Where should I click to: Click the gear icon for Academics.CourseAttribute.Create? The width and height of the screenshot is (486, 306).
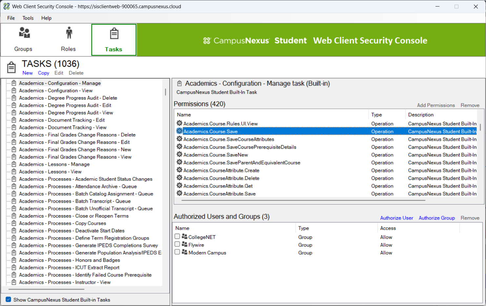(x=179, y=170)
